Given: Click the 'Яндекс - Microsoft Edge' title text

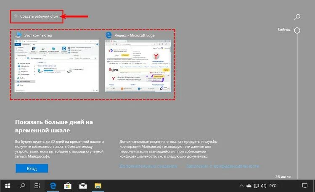Looking at the screenshot, I should click(135, 35).
